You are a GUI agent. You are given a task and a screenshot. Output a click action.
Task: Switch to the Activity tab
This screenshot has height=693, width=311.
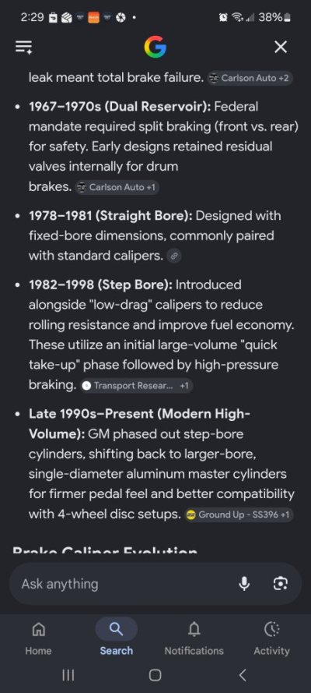tap(271, 638)
